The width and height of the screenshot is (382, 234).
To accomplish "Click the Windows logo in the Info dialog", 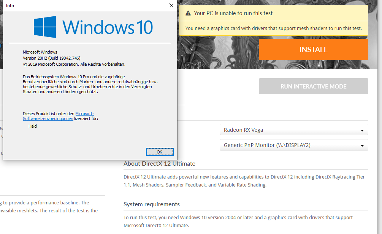I will coord(45,27).
